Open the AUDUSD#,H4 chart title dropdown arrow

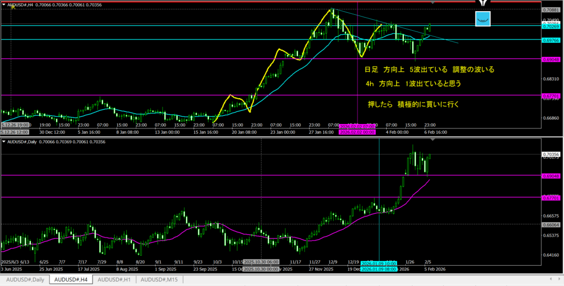(4, 4)
